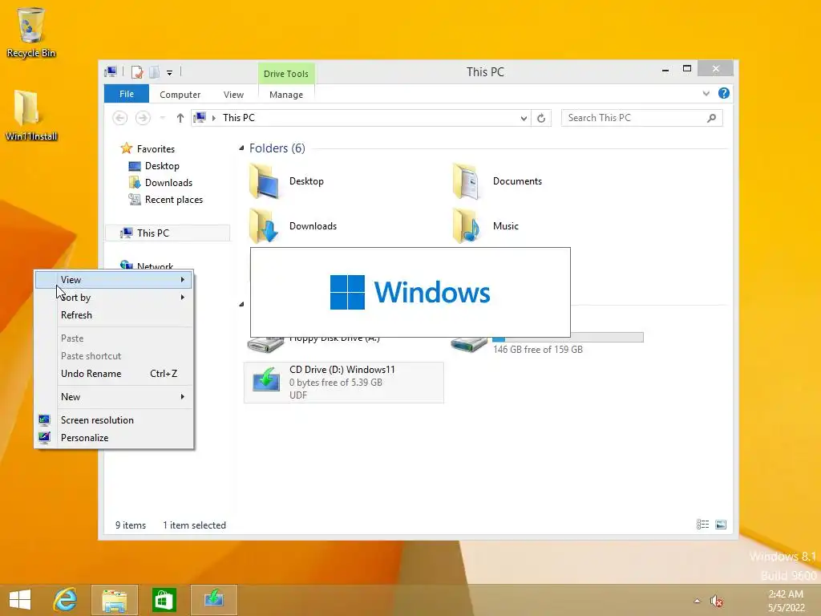Open the Start button on taskbar
The image size is (821, 616).
coord(20,600)
